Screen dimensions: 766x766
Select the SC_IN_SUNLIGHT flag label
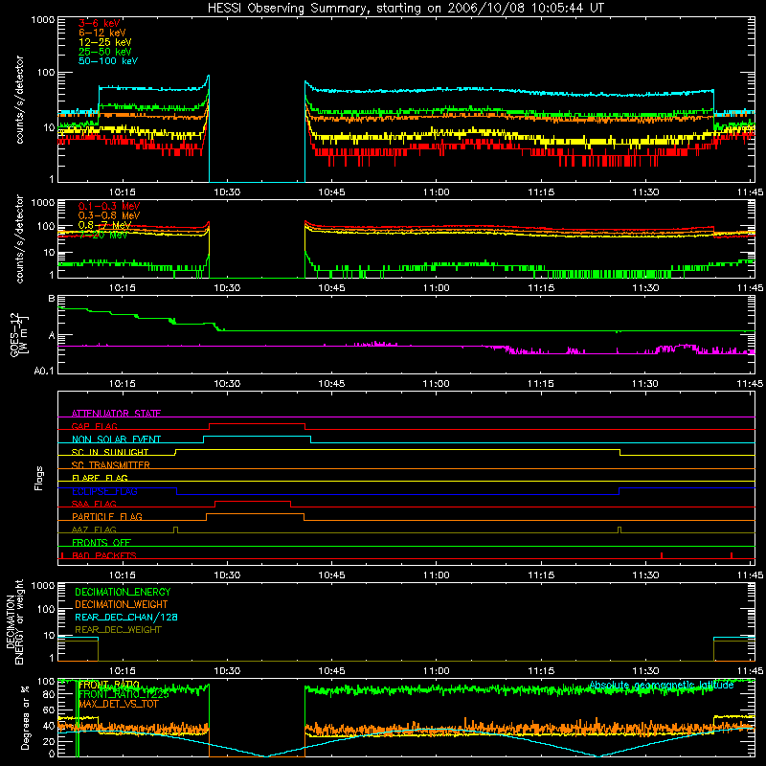tap(110, 452)
